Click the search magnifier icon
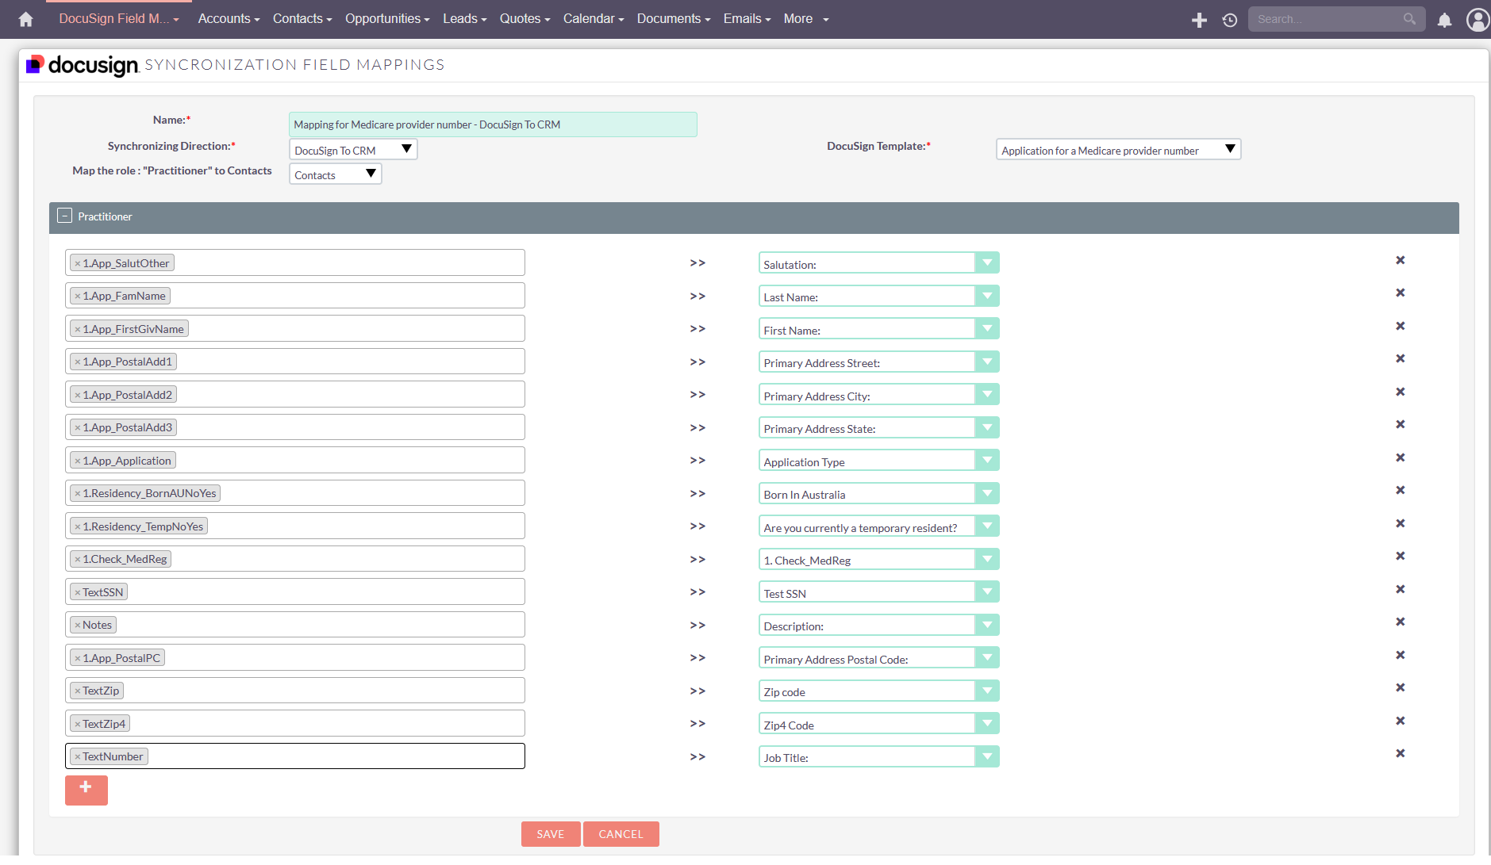Screen dimensions: 1491x865 click(x=1409, y=18)
